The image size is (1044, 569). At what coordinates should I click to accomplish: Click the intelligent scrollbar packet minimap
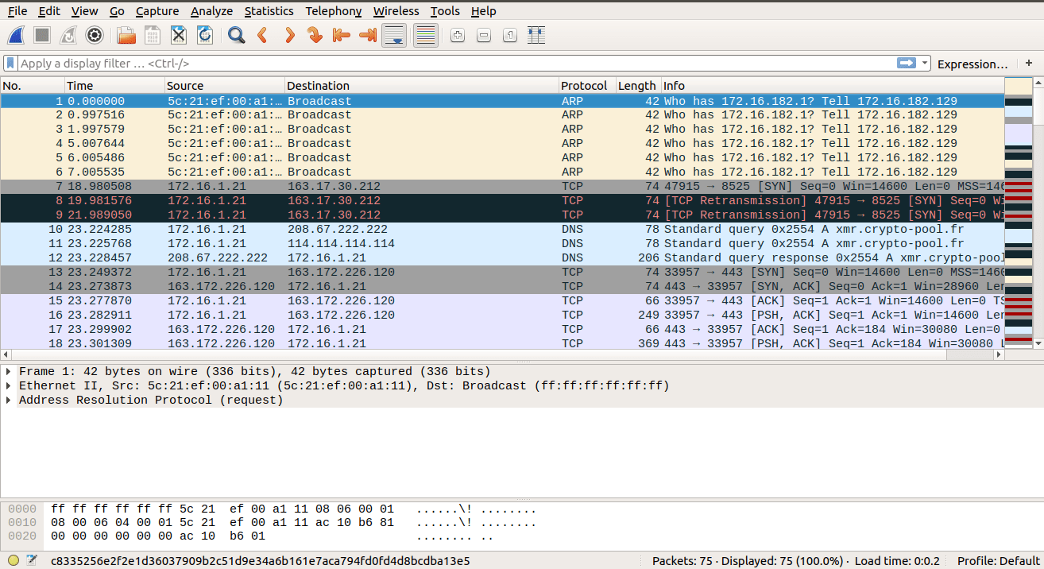[1018, 213]
